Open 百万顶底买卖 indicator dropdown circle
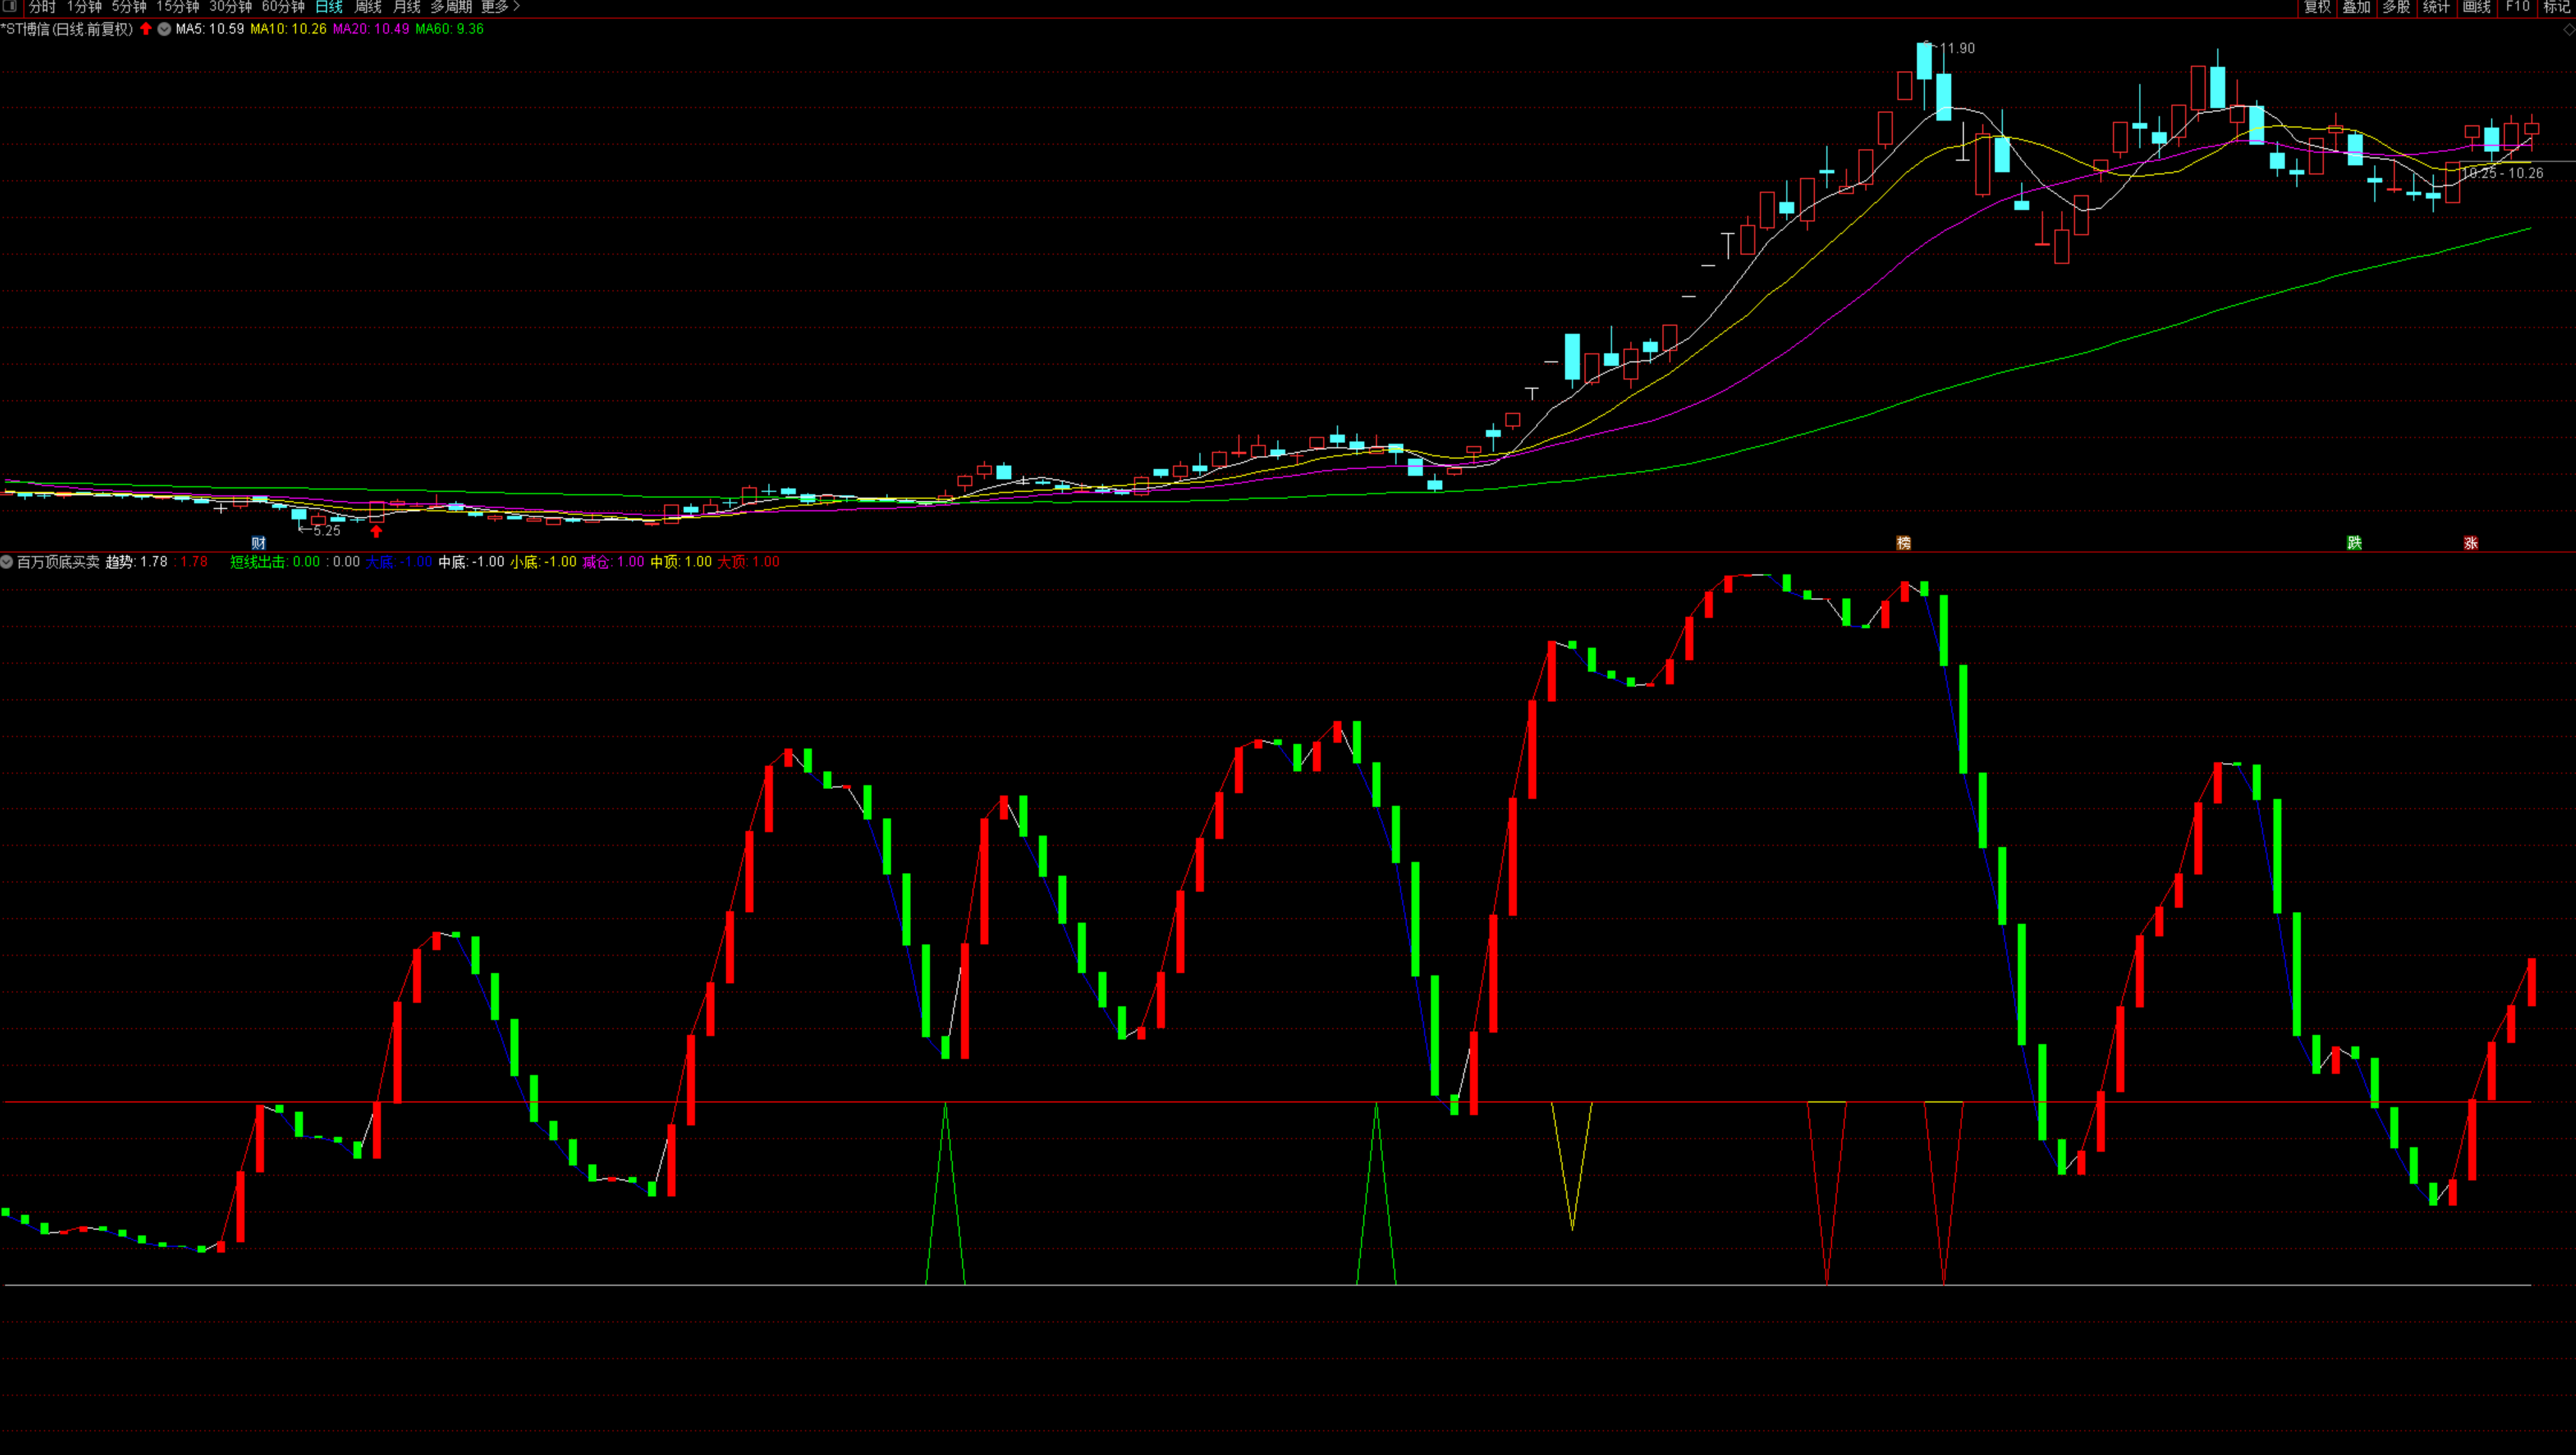 click(x=7, y=561)
